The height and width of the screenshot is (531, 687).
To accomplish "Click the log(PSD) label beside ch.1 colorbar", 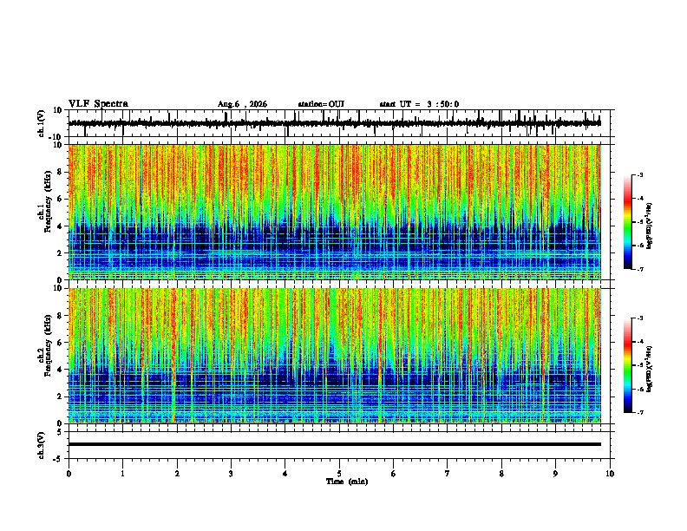I will [x=650, y=226].
